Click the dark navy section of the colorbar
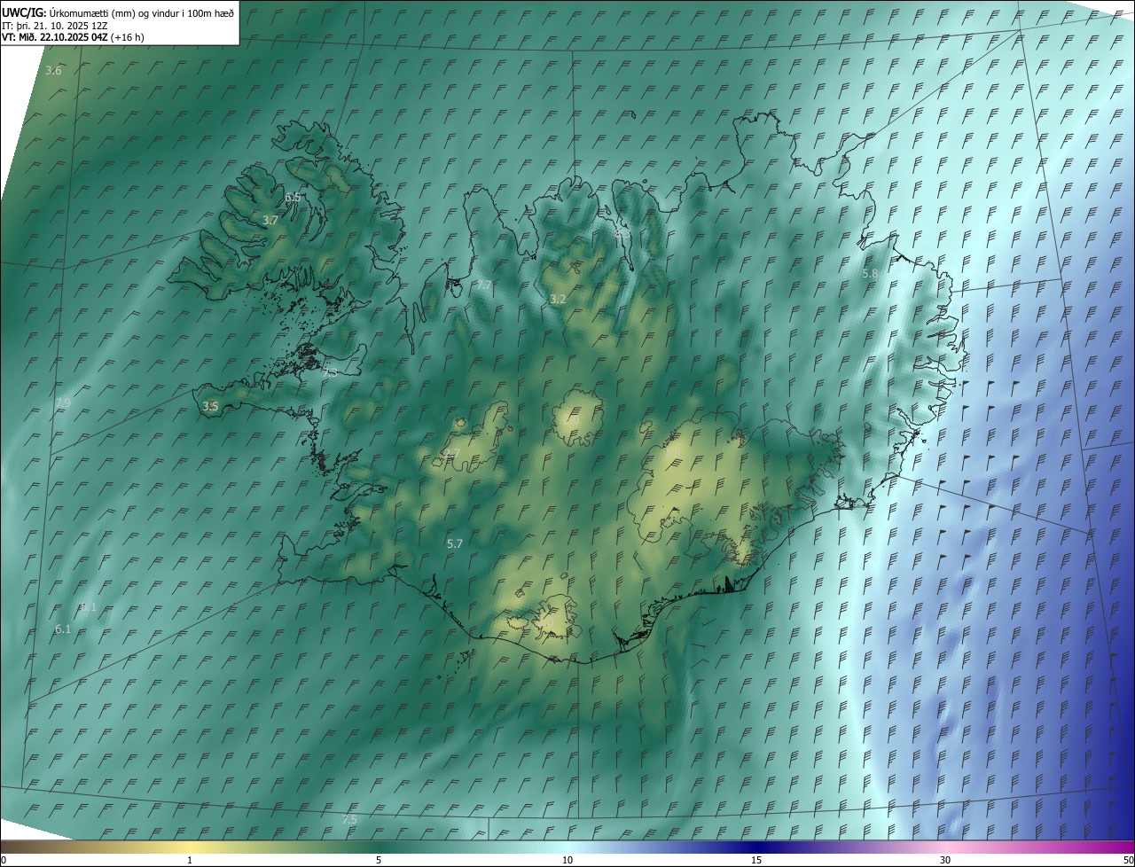 (x=756, y=847)
